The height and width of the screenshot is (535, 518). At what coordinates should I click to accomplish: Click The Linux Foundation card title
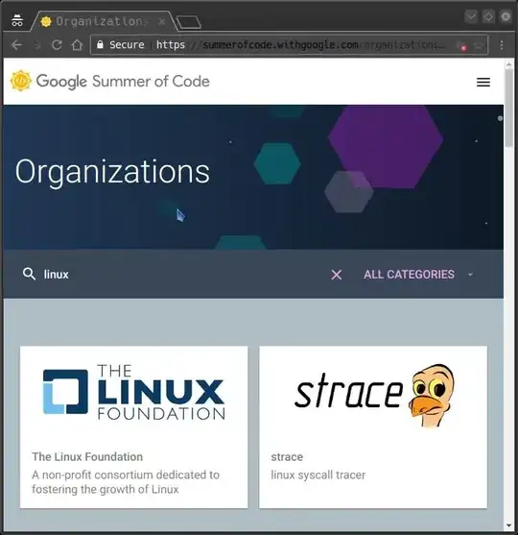point(87,456)
